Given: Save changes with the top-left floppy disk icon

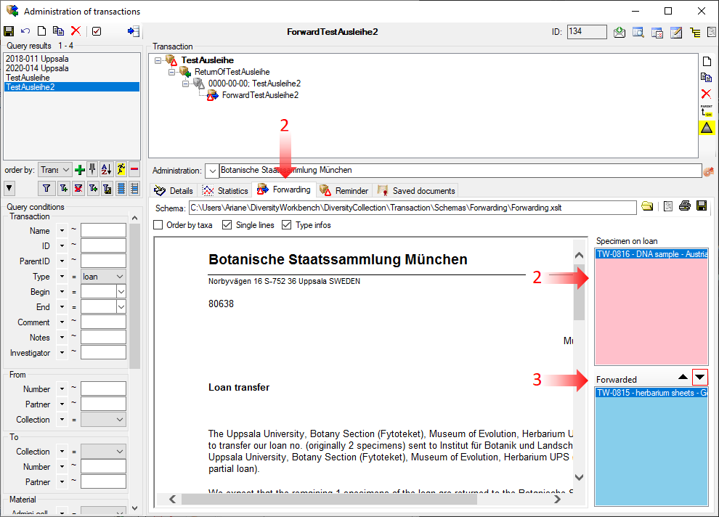Looking at the screenshot, I should 9,31.
